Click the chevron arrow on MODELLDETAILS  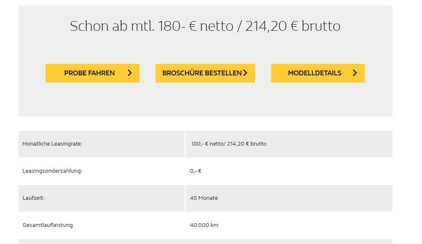coord(355,73)
